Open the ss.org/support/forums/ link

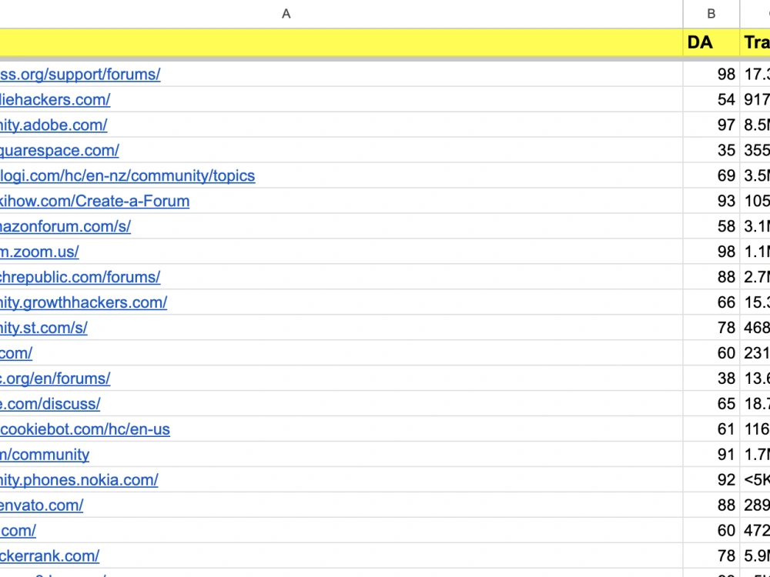coord(80,74)
